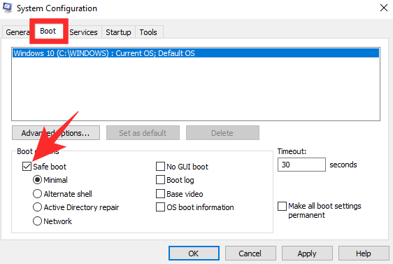Click the Timeout seconds input field
Image resolution: width=393 pixels, height=264 pixels.
coord(301,165)
